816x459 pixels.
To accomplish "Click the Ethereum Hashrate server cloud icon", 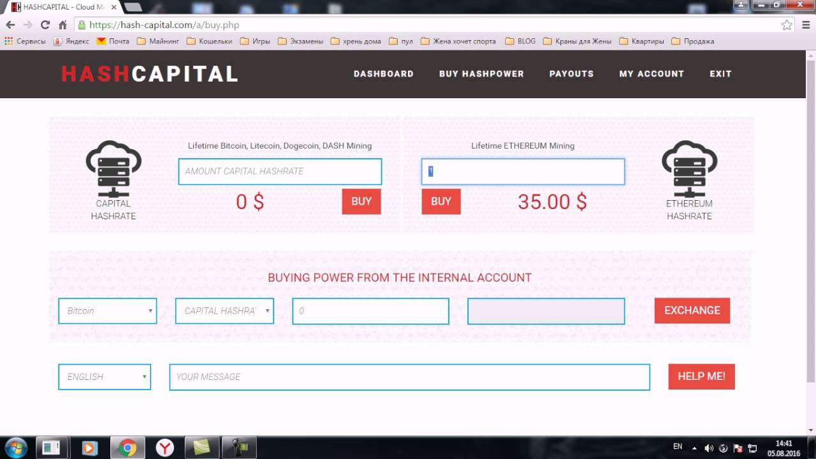I will point(689,170).
